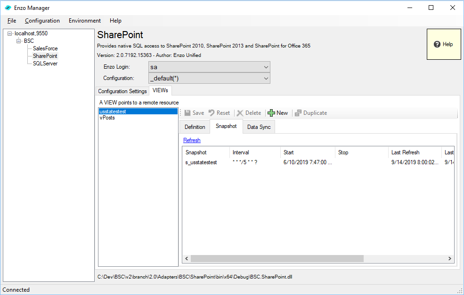Click the Connected status bar text
Viewport: 464px width, 295px height.
point(16,290)
